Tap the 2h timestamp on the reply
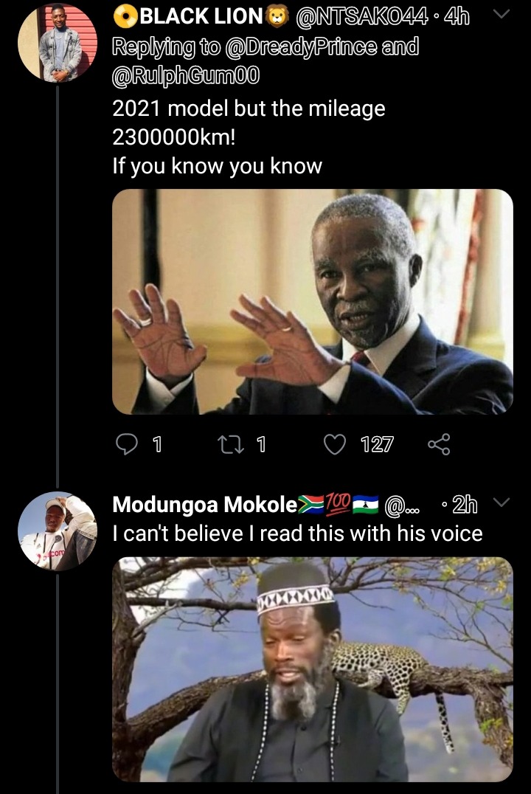 [464, 505]
